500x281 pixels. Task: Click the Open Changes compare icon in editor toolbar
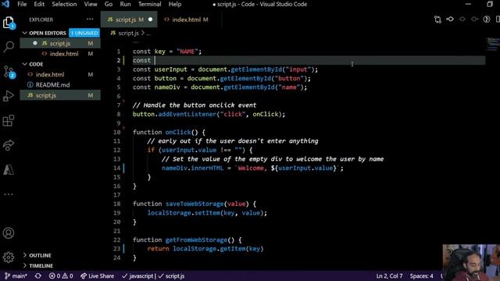tap(437, 20)
